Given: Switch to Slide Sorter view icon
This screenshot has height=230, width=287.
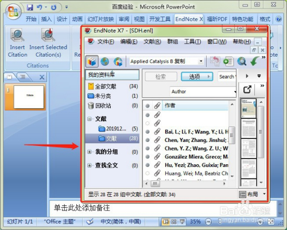Looking at the screenshot, I should pyautogui.click(x=174, y=221).
